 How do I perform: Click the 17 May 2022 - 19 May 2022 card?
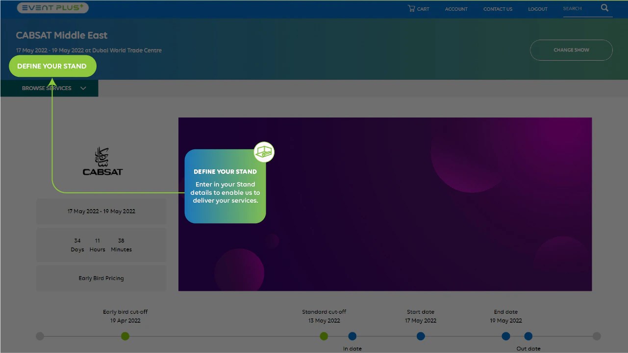101,212
